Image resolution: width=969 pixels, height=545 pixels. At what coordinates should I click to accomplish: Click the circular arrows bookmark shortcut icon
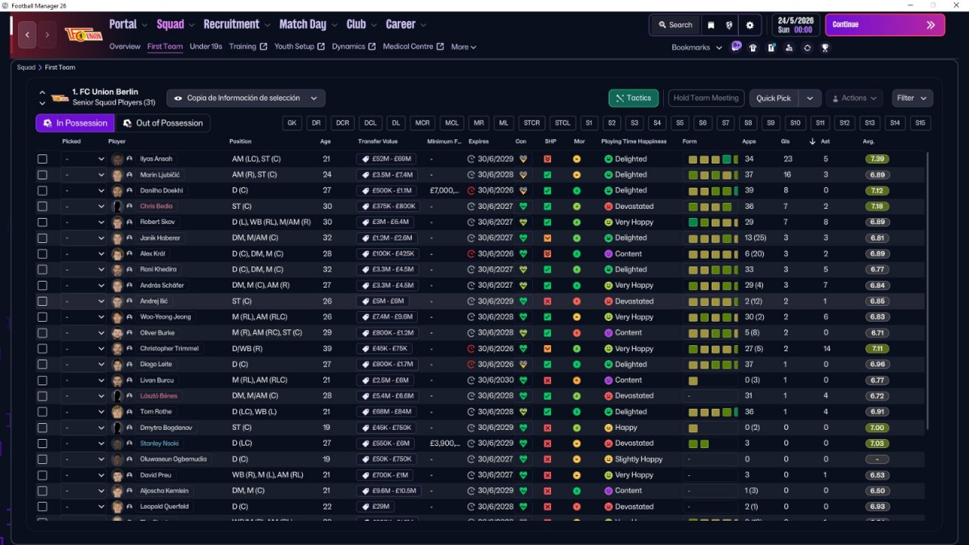coord(807,48)
